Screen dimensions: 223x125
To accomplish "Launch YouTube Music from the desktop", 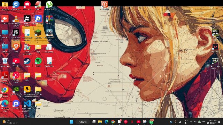I will [16, 75].
